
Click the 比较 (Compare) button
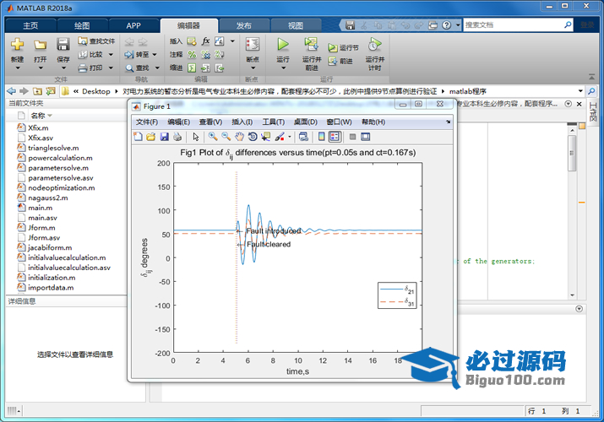tap(91, 55)
